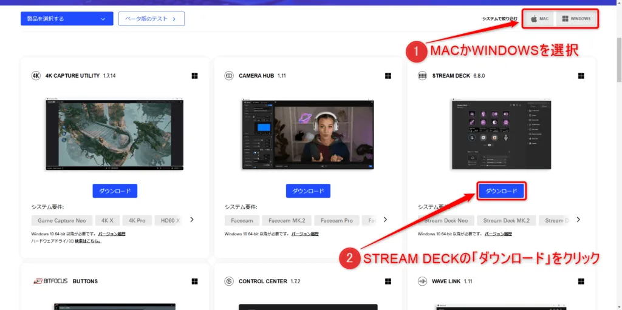Click the Stream Deck product icon

point(423,76)
